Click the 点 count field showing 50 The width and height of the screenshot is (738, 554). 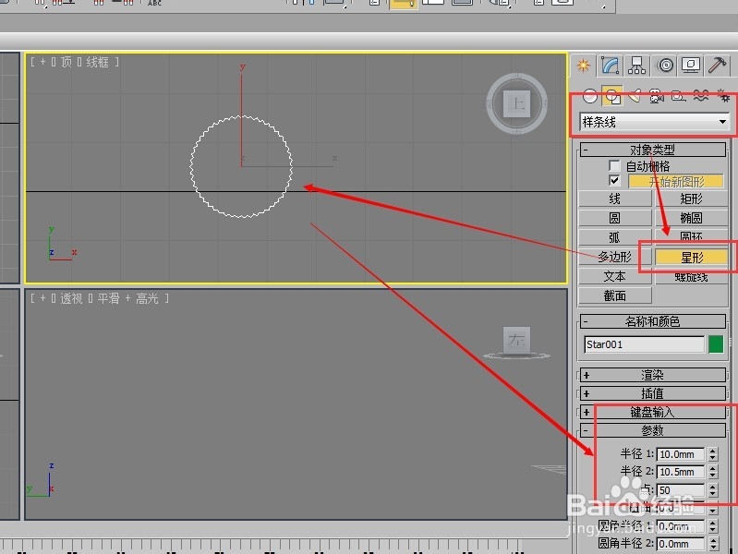pyautogui.click(x=681, y=490)
